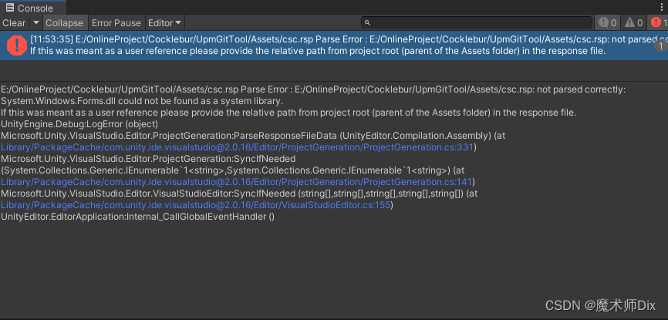Viewport: 668px width, 320px height.
Task: Select the csc.rsp Parse Error log entry
Action: click(x=334, y=45)
